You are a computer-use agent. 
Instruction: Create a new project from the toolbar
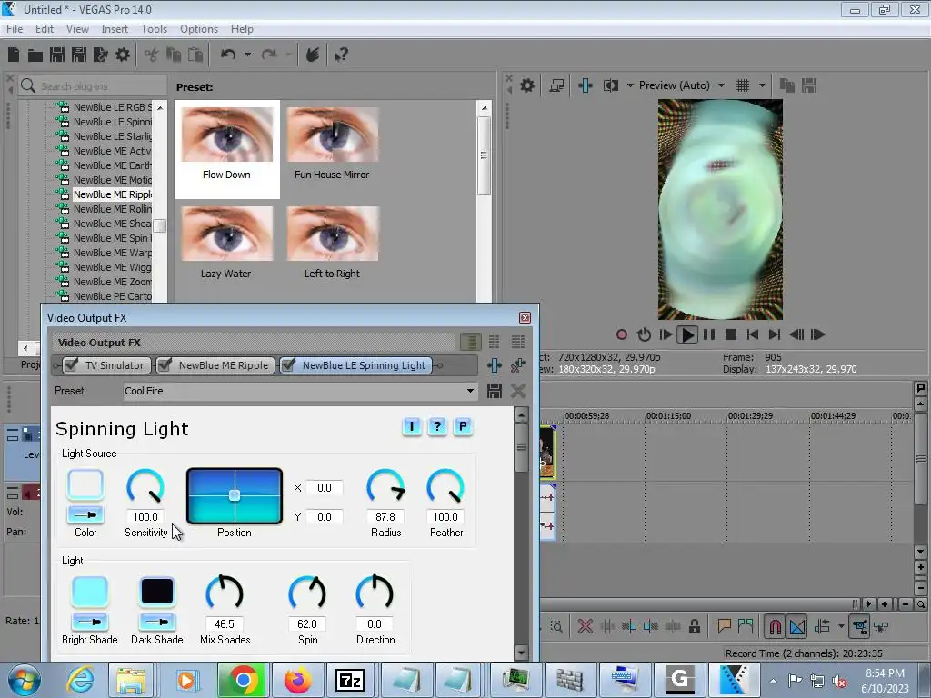(x=14, y=55)
